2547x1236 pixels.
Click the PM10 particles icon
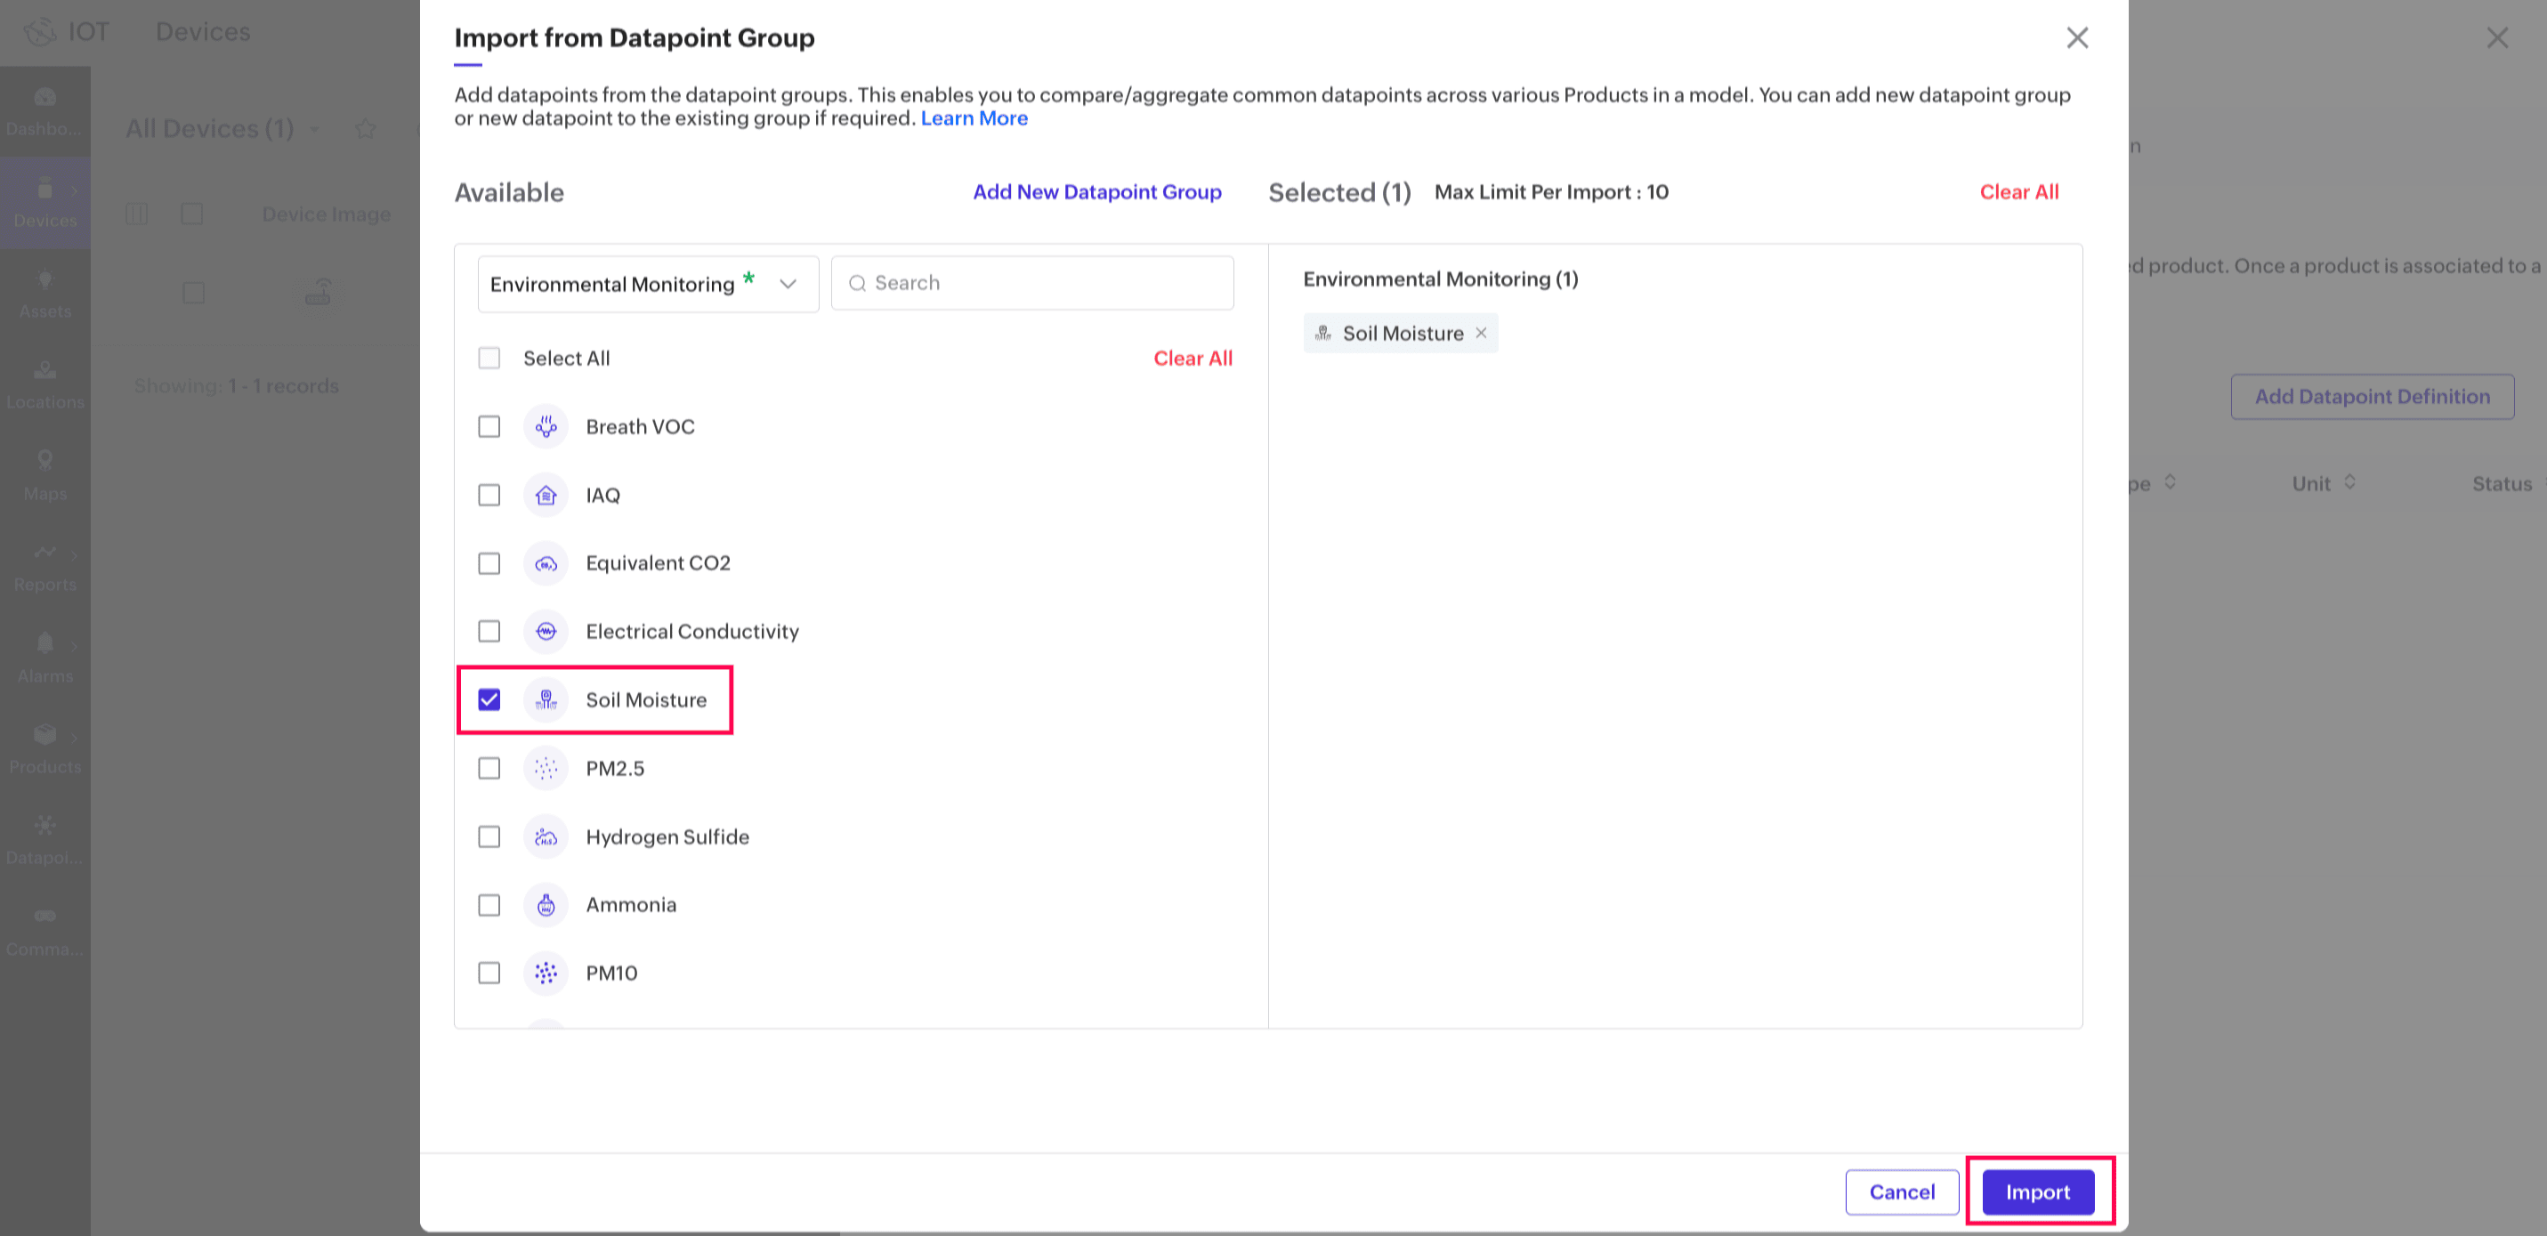pyautogui.click(x=546, y=973)
